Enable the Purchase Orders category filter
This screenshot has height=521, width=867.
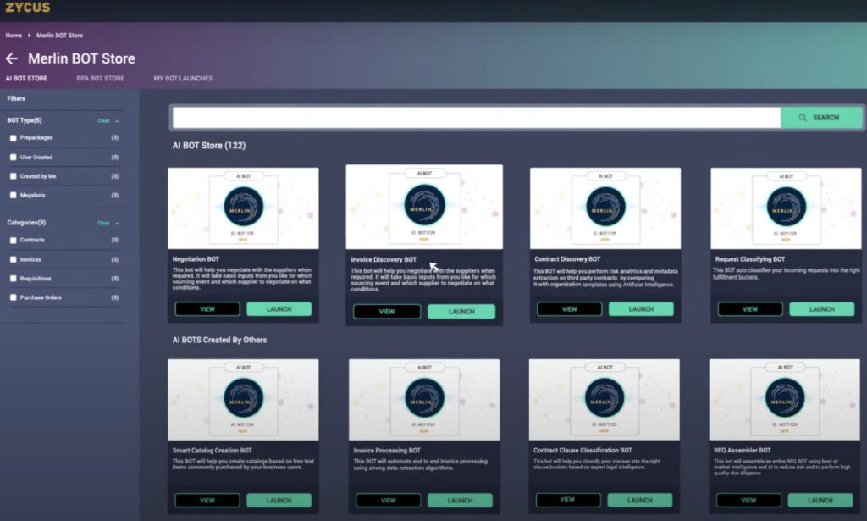click(x=14, y=297)
